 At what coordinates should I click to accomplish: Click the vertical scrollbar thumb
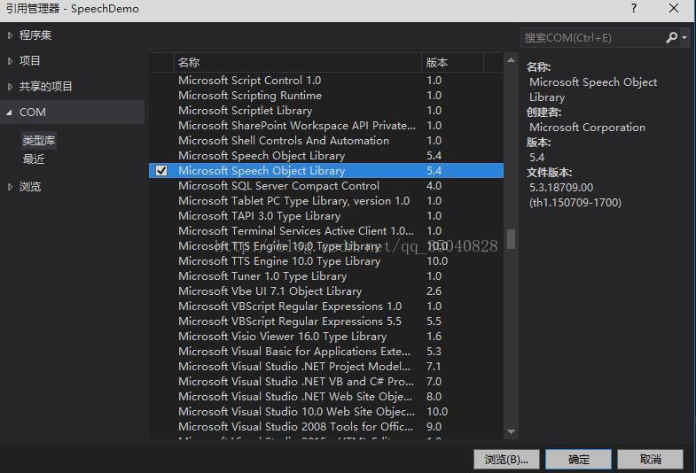pyautogui.click(x=511, y=239)
